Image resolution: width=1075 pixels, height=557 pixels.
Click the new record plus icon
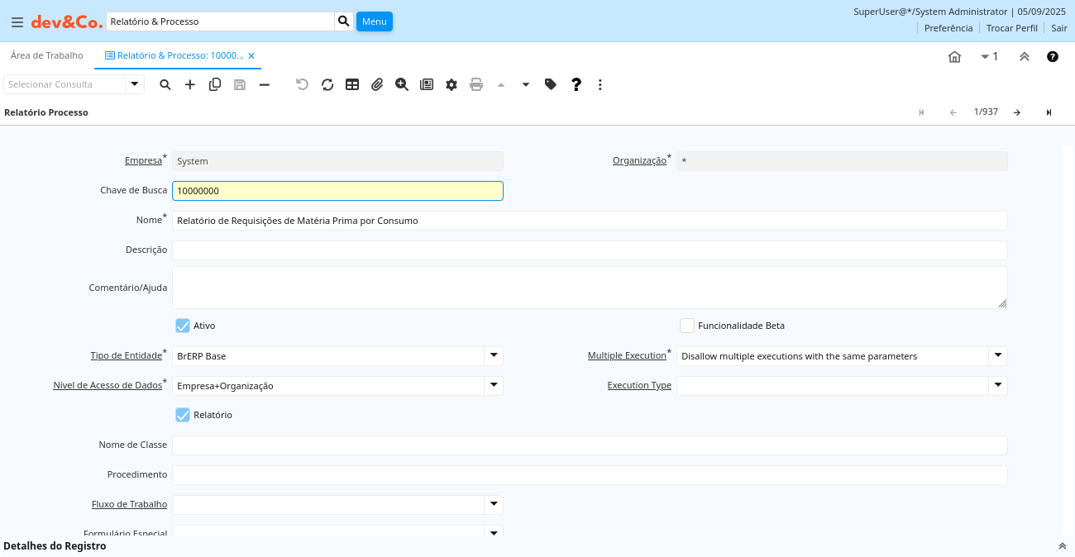[190, 84]
